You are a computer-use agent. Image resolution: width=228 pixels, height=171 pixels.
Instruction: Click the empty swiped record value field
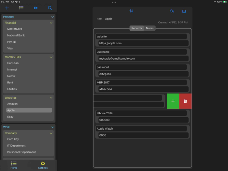click(x=129, y=105)
